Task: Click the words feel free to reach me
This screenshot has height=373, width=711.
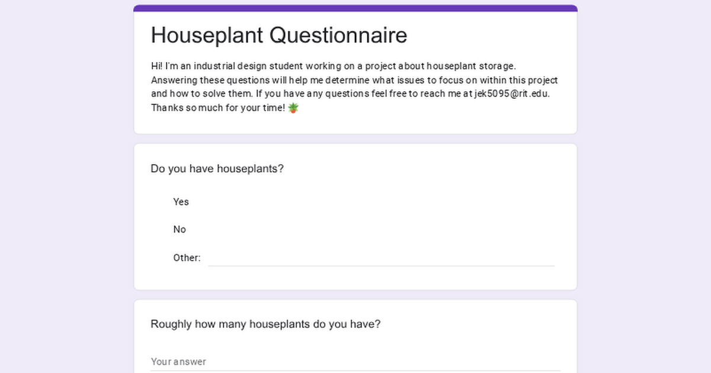Action: [405, 94]
